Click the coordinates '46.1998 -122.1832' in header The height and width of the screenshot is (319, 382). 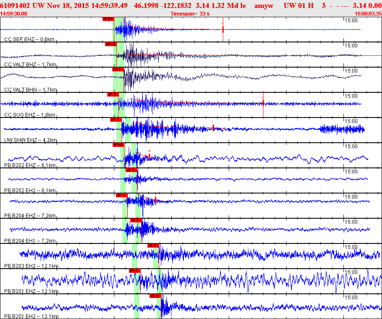tap(163, 5)
